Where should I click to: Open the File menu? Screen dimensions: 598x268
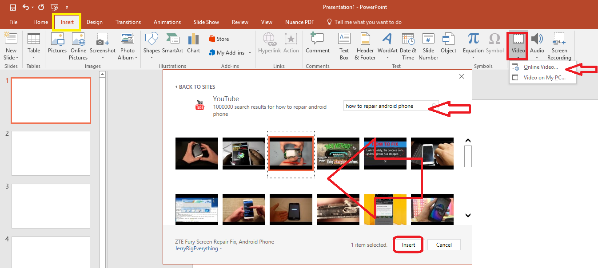click(x=13, y=22)
